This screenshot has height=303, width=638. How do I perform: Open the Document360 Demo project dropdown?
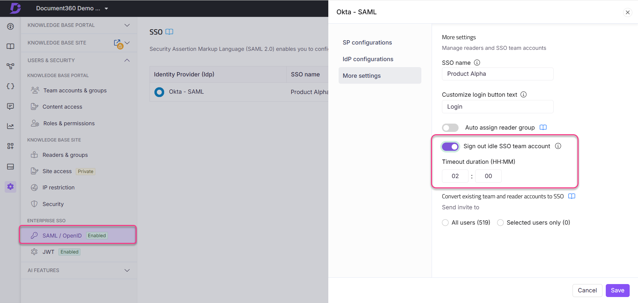click(x=72, y=8)
